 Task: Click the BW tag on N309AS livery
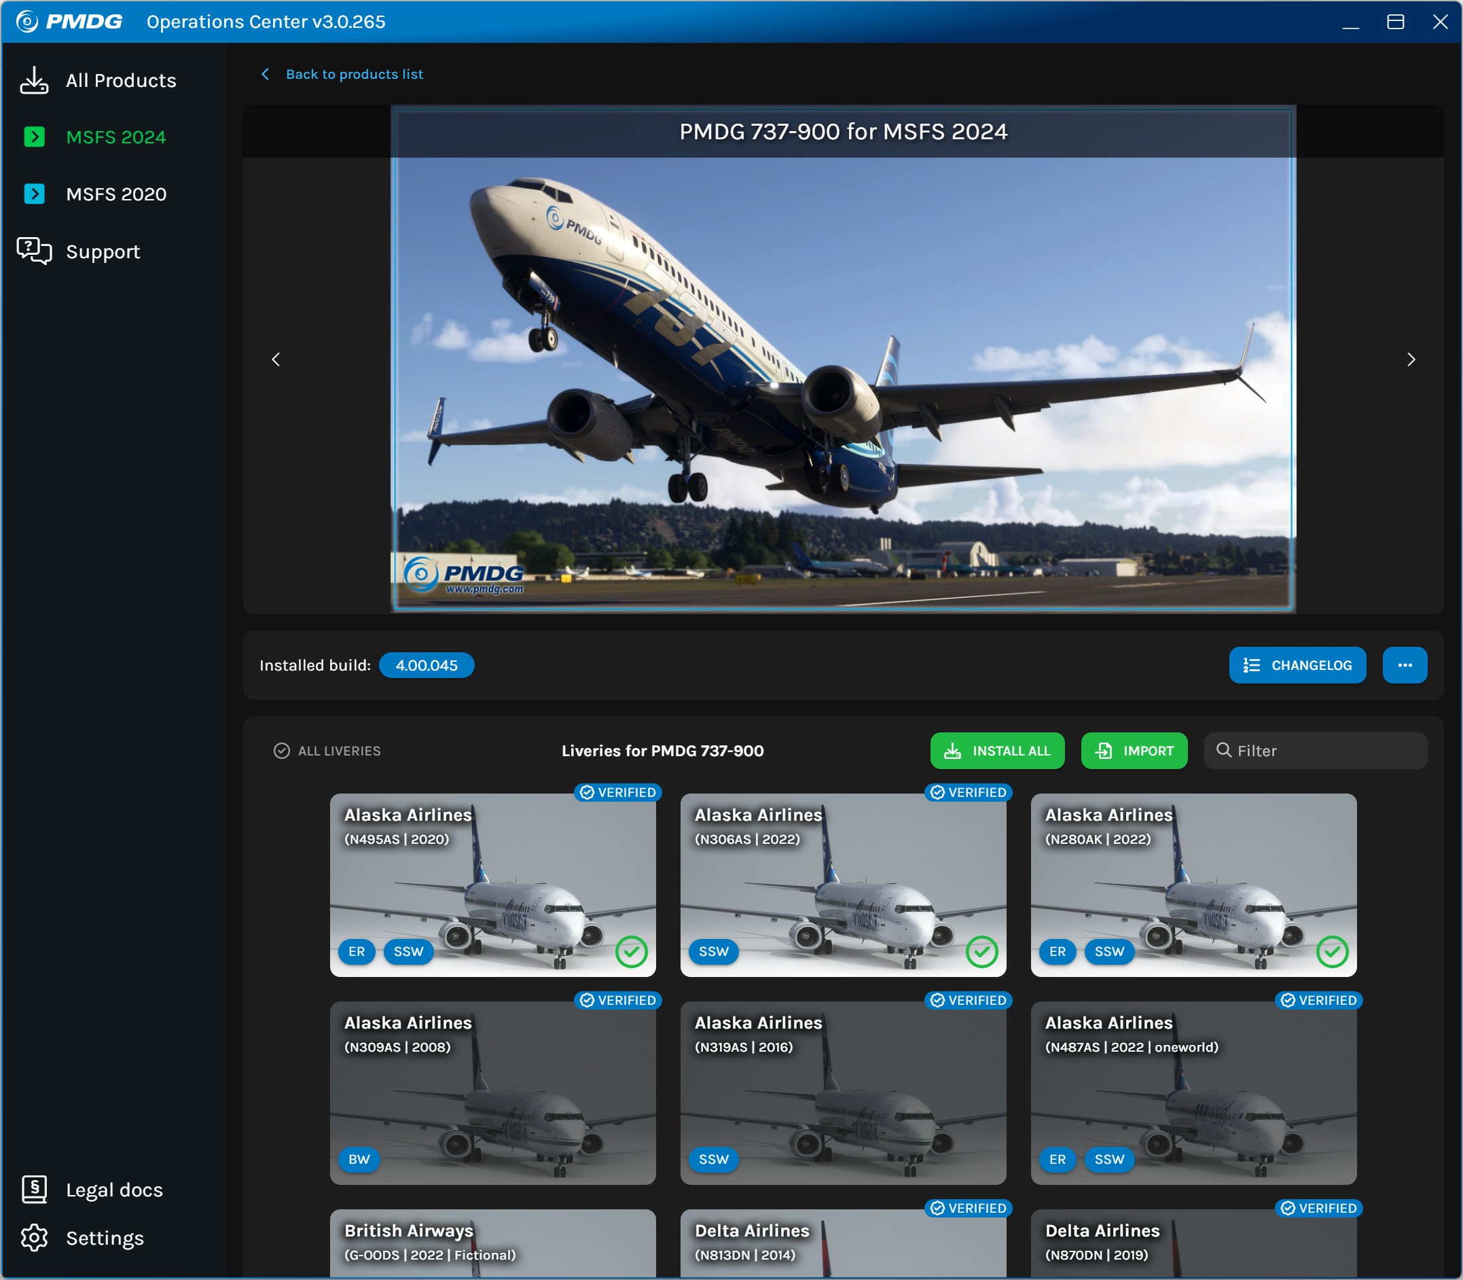(359, 1159)
